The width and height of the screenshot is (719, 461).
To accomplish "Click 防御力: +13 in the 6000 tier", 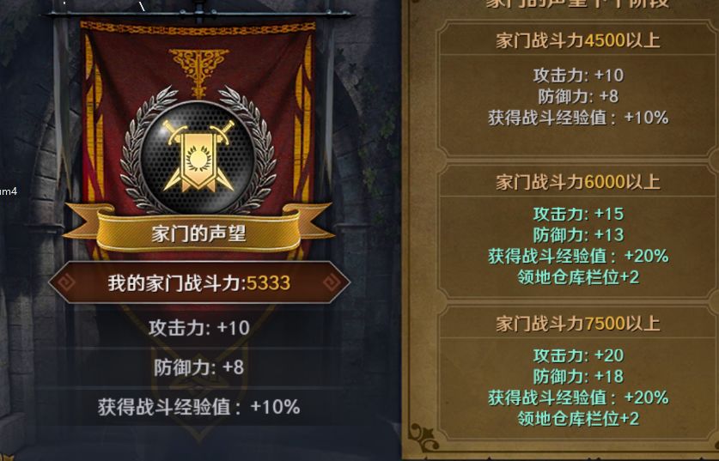I will point(578,235).
